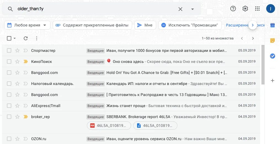This screenshot has height=144, width=280.
Task: Toggle Содержит прикрепленные файлы filter chip
Action: pos(92,25)
